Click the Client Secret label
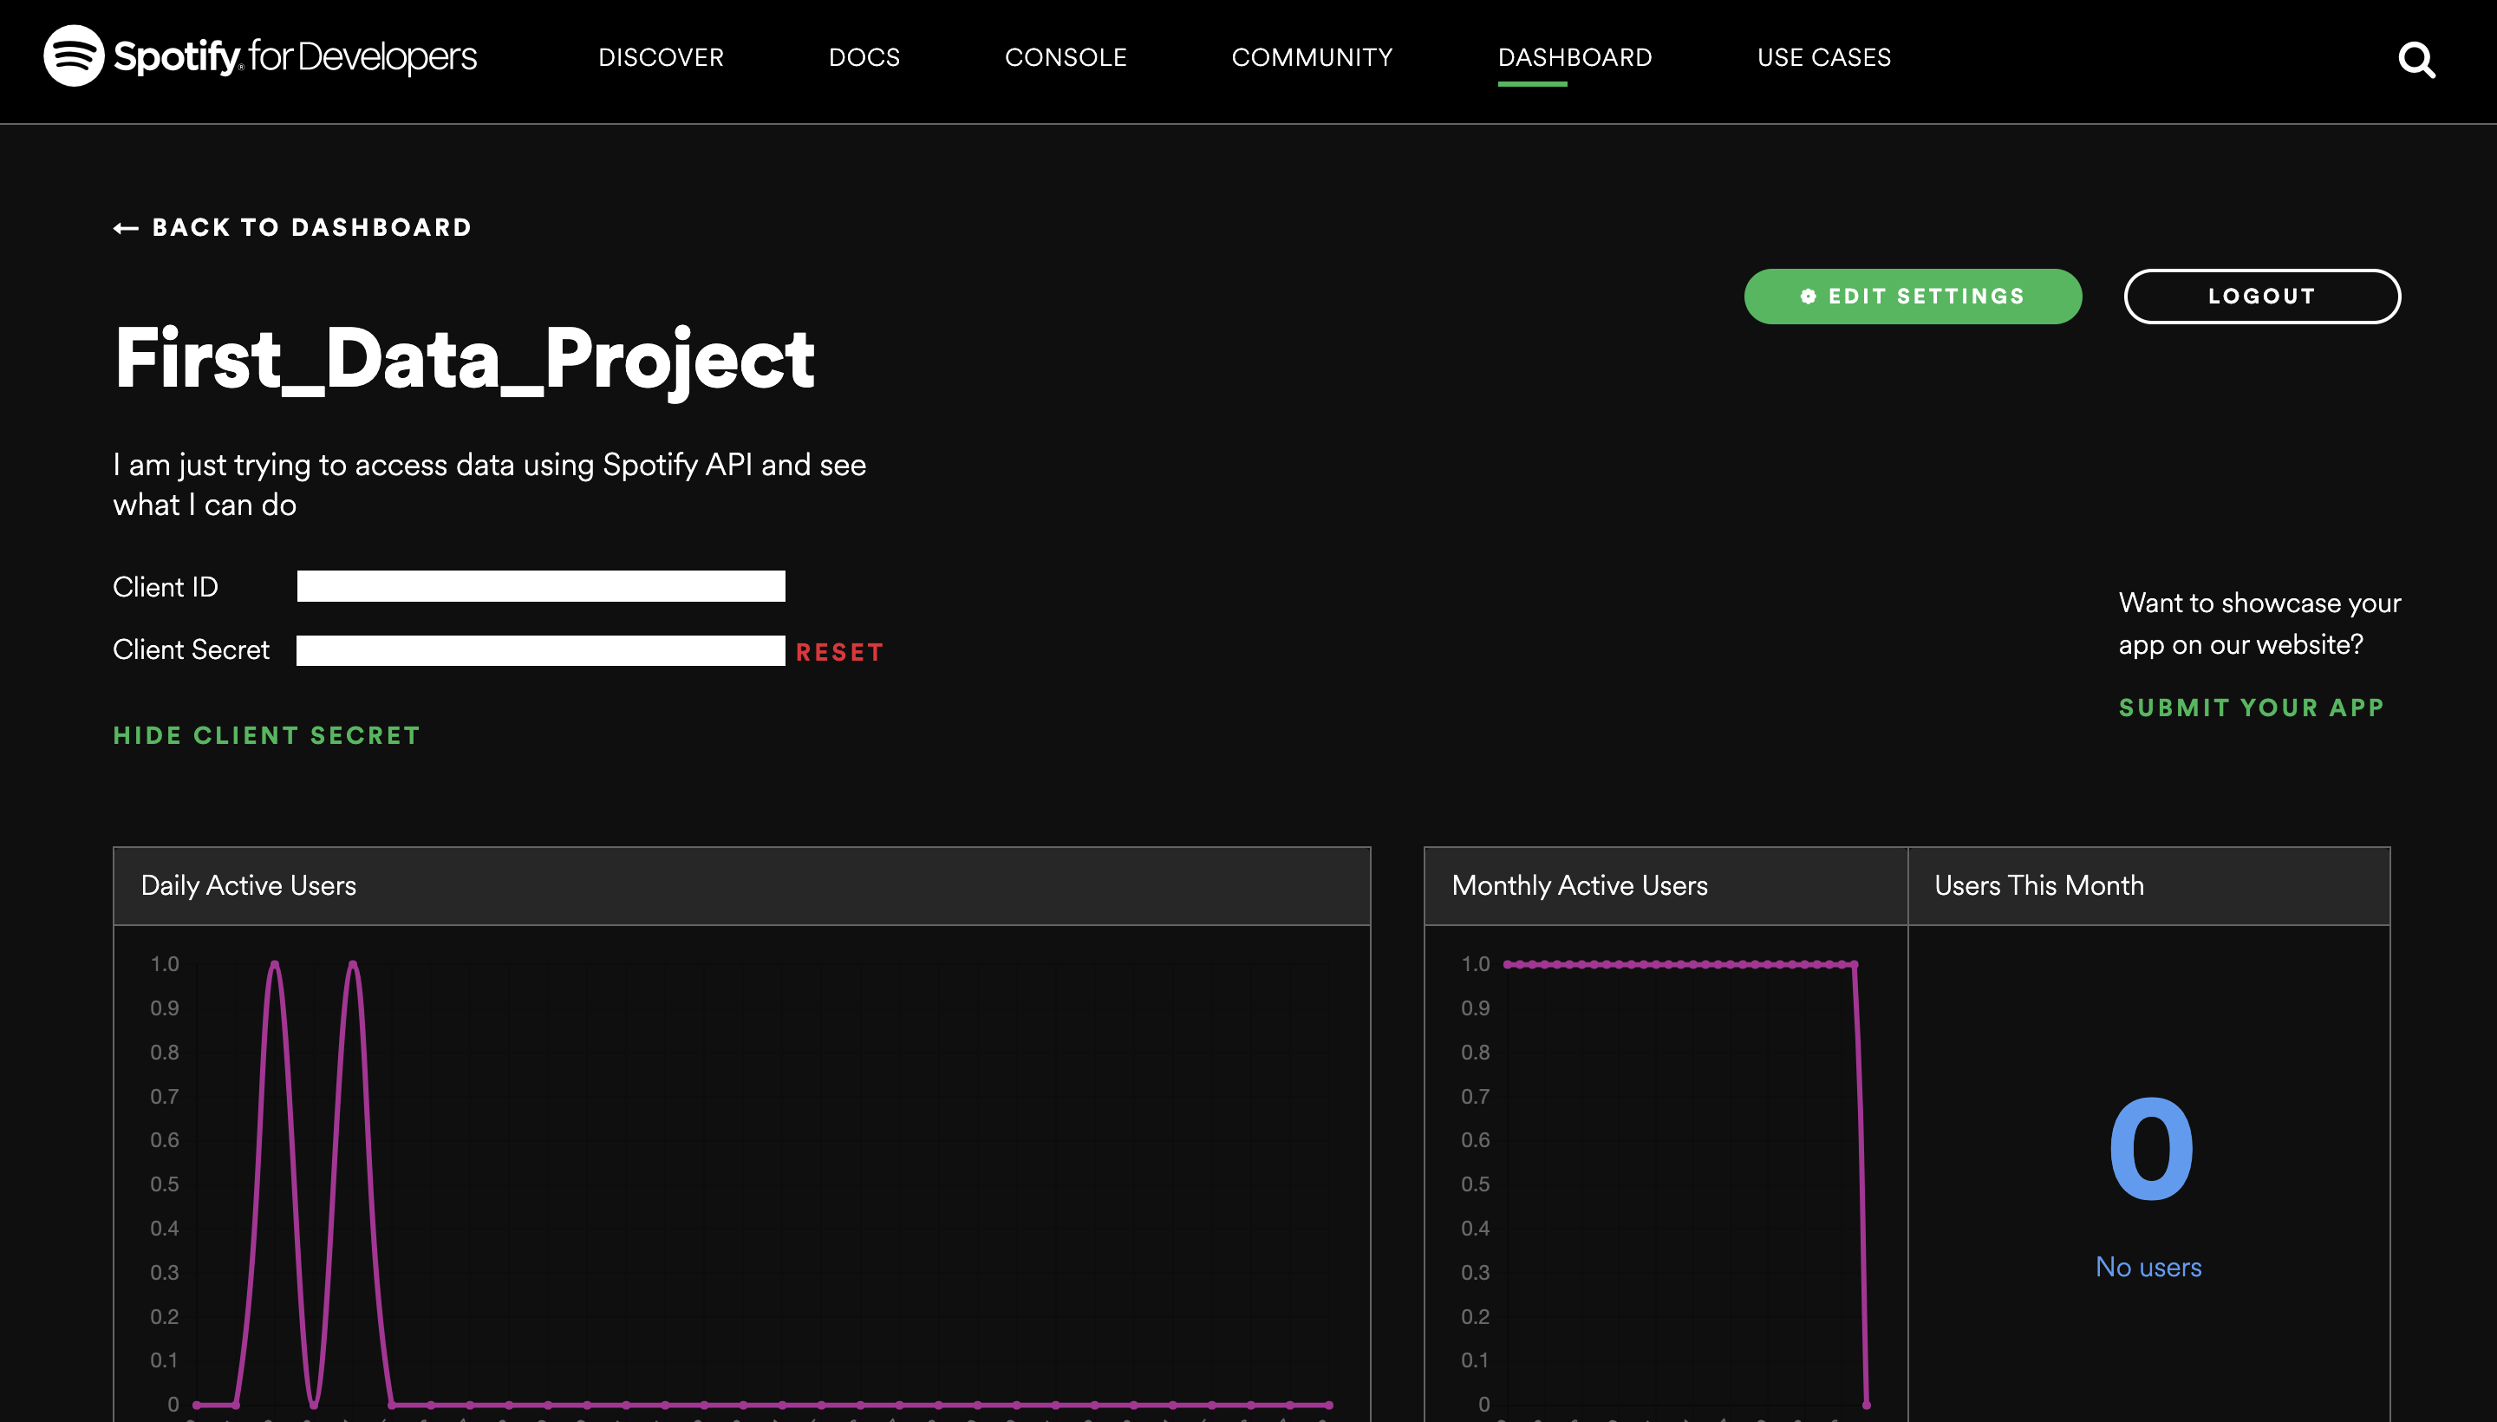Image resolution: width=2497 pixels, height=1422 pixels. [191, 649]
